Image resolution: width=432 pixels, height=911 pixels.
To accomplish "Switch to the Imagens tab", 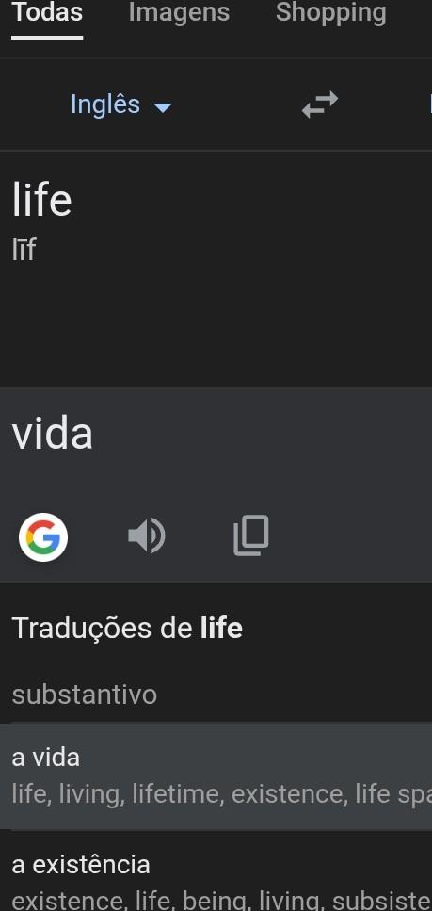I will coord(179,12).
